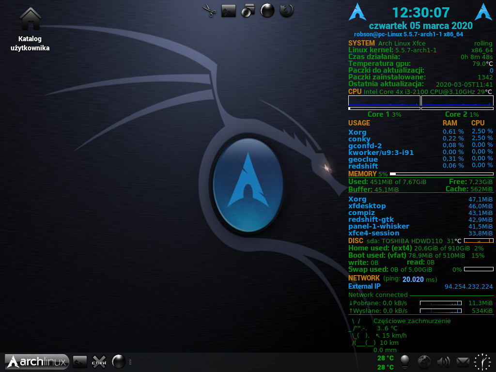The image size is (496, 372).
Task: Click the redshift 0,06 % process row
Action: 420,166
